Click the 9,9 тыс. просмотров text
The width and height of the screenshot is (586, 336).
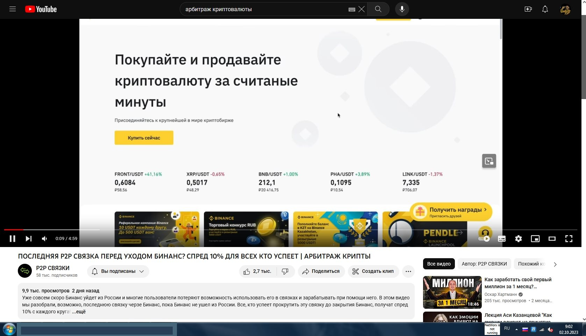[x=46, y=291]
